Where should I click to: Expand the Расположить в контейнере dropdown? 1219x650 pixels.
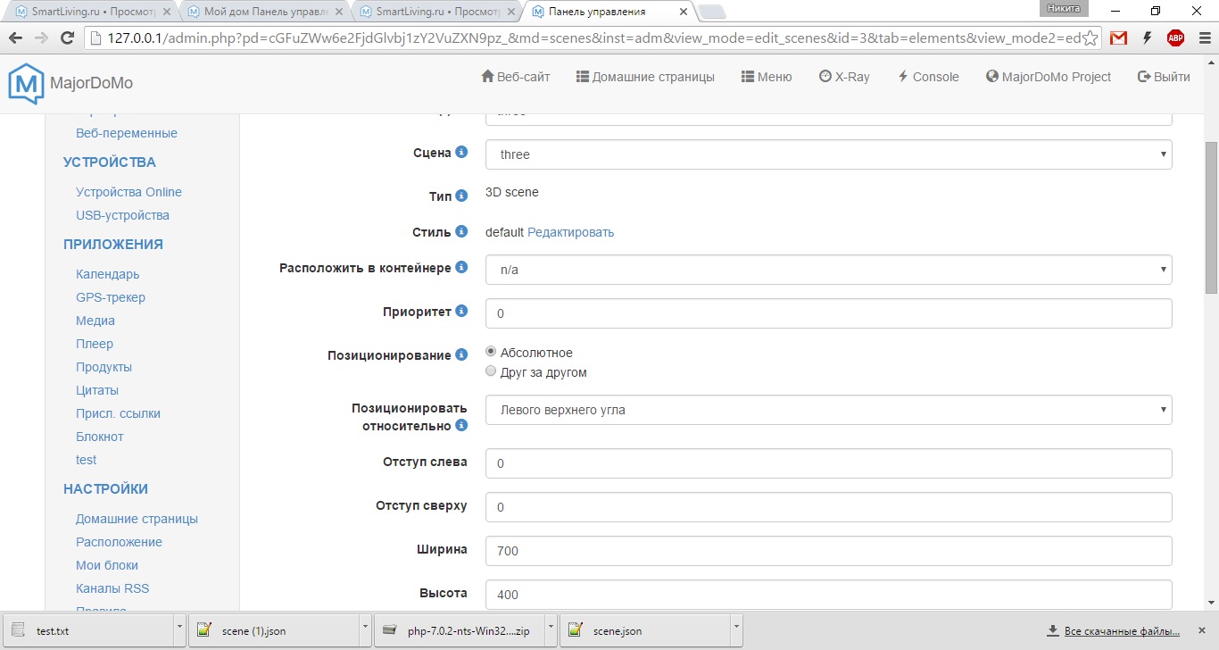click(828, 269)
